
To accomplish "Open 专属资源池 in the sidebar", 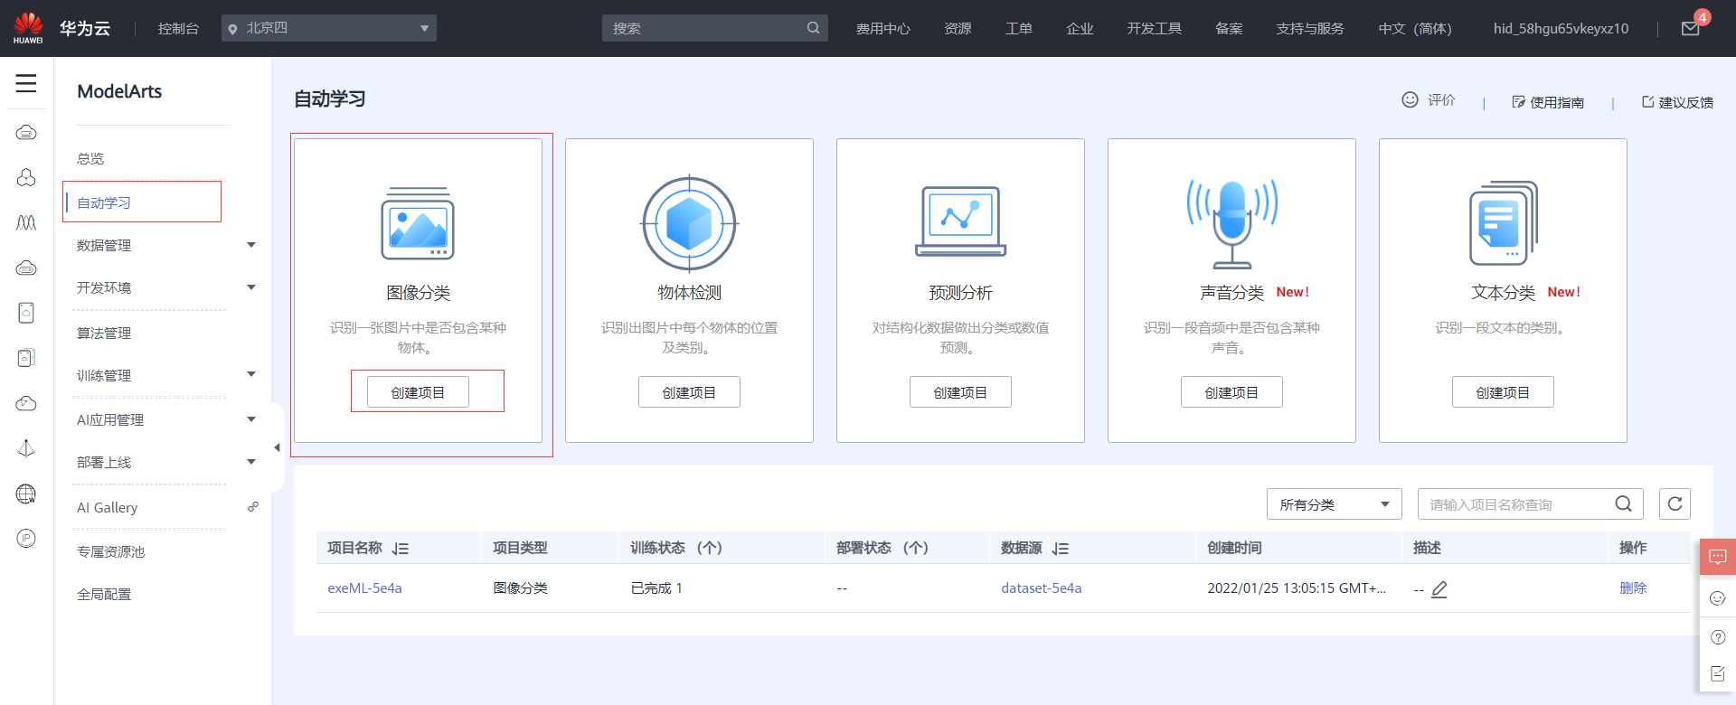I will point(111,552).
